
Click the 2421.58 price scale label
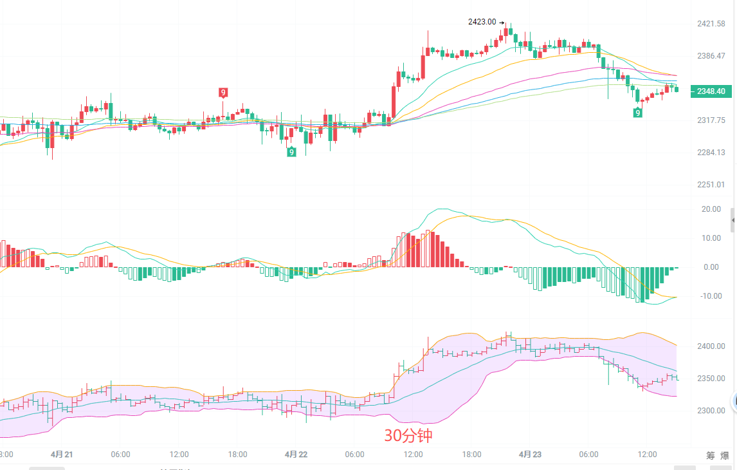(x=711, y=24)
